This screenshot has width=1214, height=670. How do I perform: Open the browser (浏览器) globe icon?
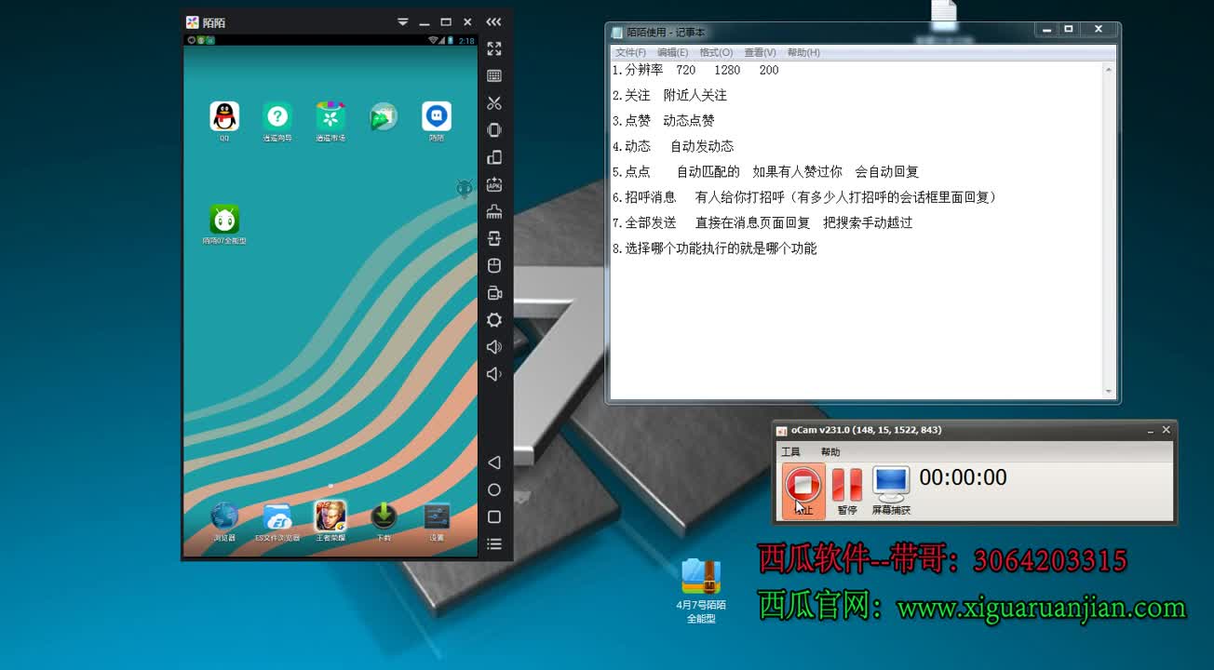(224, 516)
